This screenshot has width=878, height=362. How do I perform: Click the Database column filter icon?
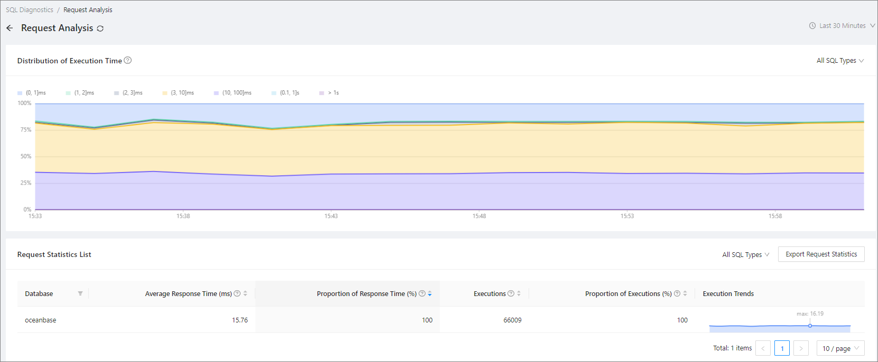pyautogui.click(x=80, y=293)
